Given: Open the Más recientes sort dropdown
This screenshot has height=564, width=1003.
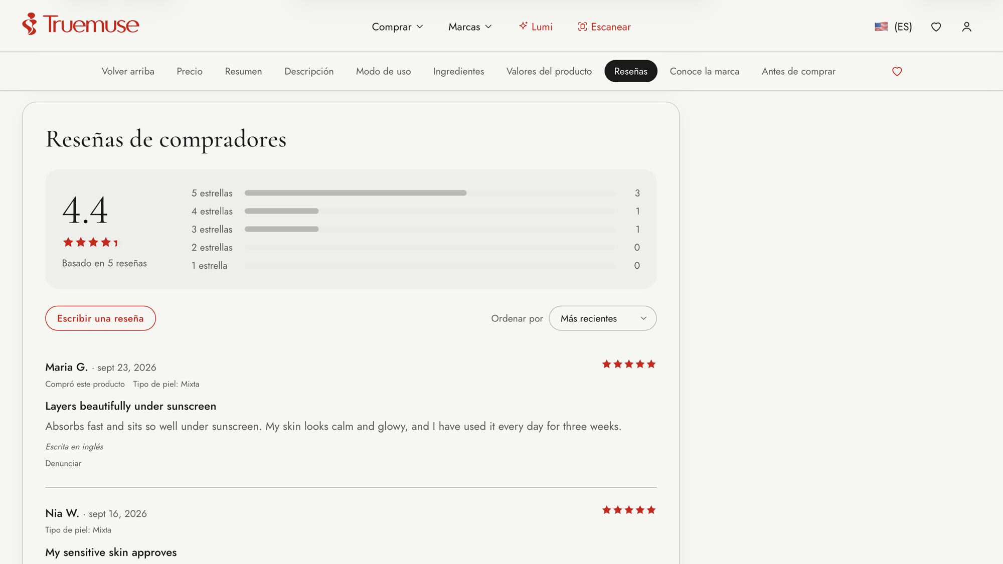Looking at the screenshot, I should point(602,318).
